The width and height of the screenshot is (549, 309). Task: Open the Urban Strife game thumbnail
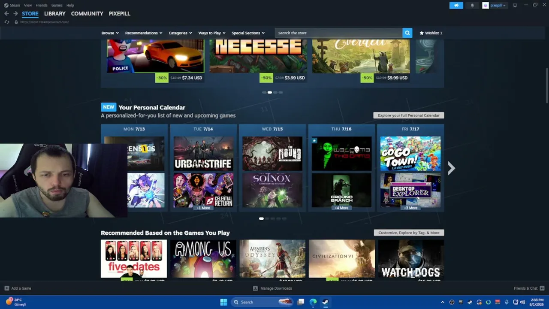(x=204, y=154)
